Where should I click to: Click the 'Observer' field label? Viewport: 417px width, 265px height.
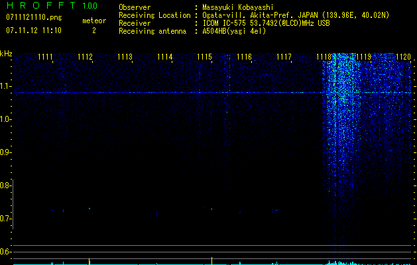tap(135, 7)
